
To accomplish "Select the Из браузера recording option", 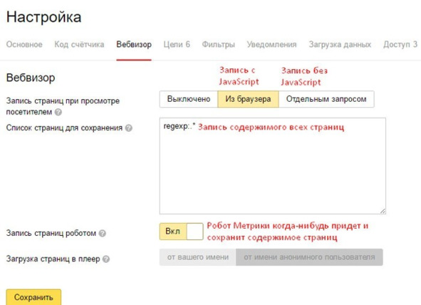I will point(248,99).
